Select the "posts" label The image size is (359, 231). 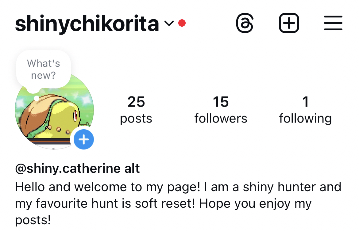tap(136, 119)
